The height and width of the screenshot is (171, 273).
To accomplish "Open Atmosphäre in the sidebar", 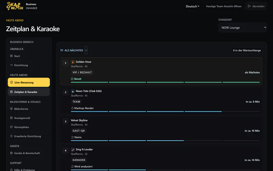I will [29, 127].
